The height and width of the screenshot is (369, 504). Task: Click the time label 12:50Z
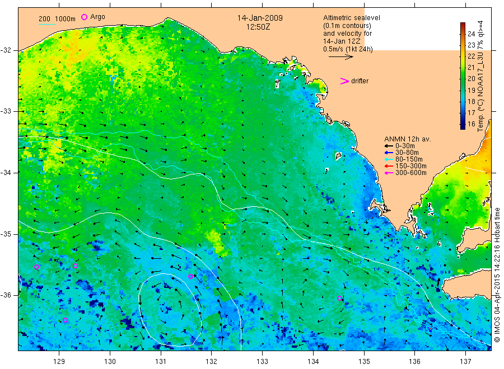(x=258, y=27)
